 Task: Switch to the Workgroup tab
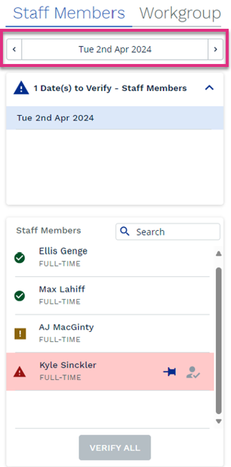click(x=181, y=13)
